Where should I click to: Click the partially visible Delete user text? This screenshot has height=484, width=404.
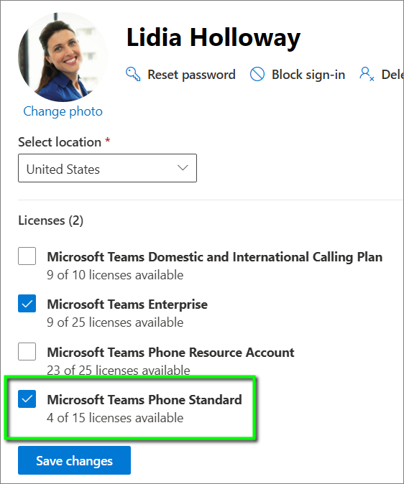(x=392, y=75)
